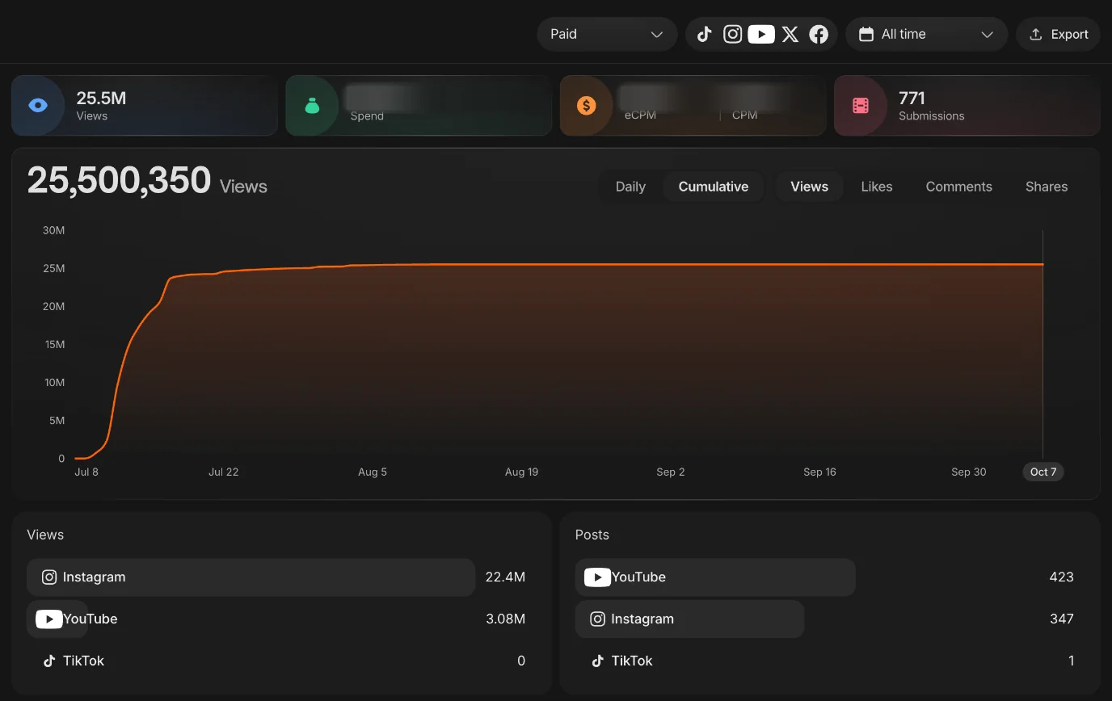Click the Sep 16 axis label

tap(819, 472)
